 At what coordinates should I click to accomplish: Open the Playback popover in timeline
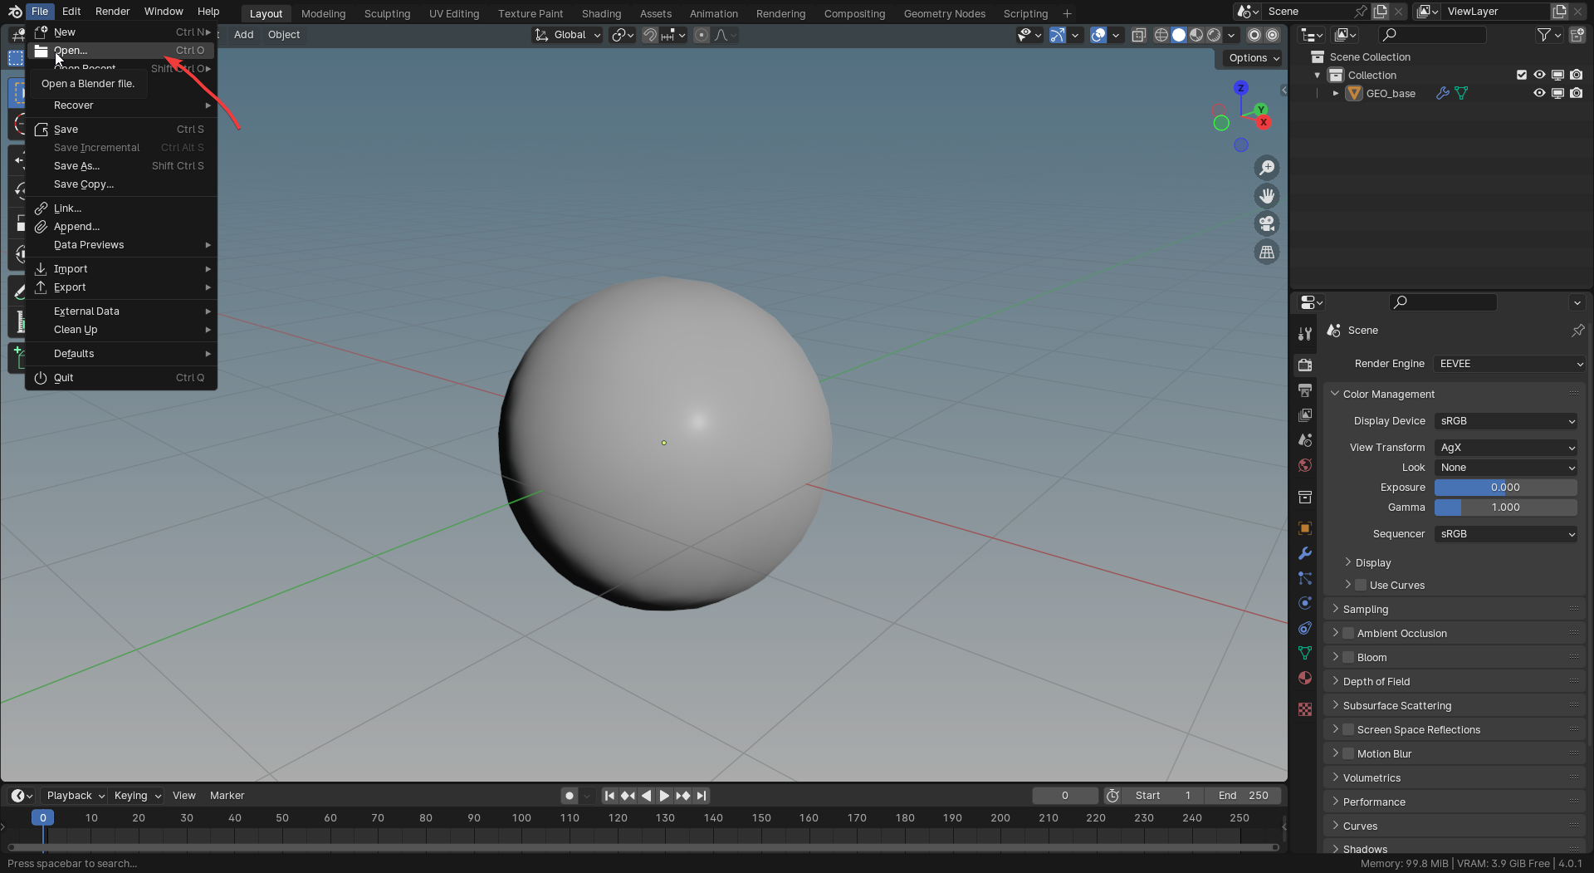tap(75, 796)
